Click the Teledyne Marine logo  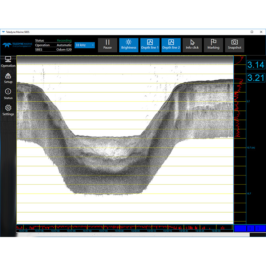17,45
